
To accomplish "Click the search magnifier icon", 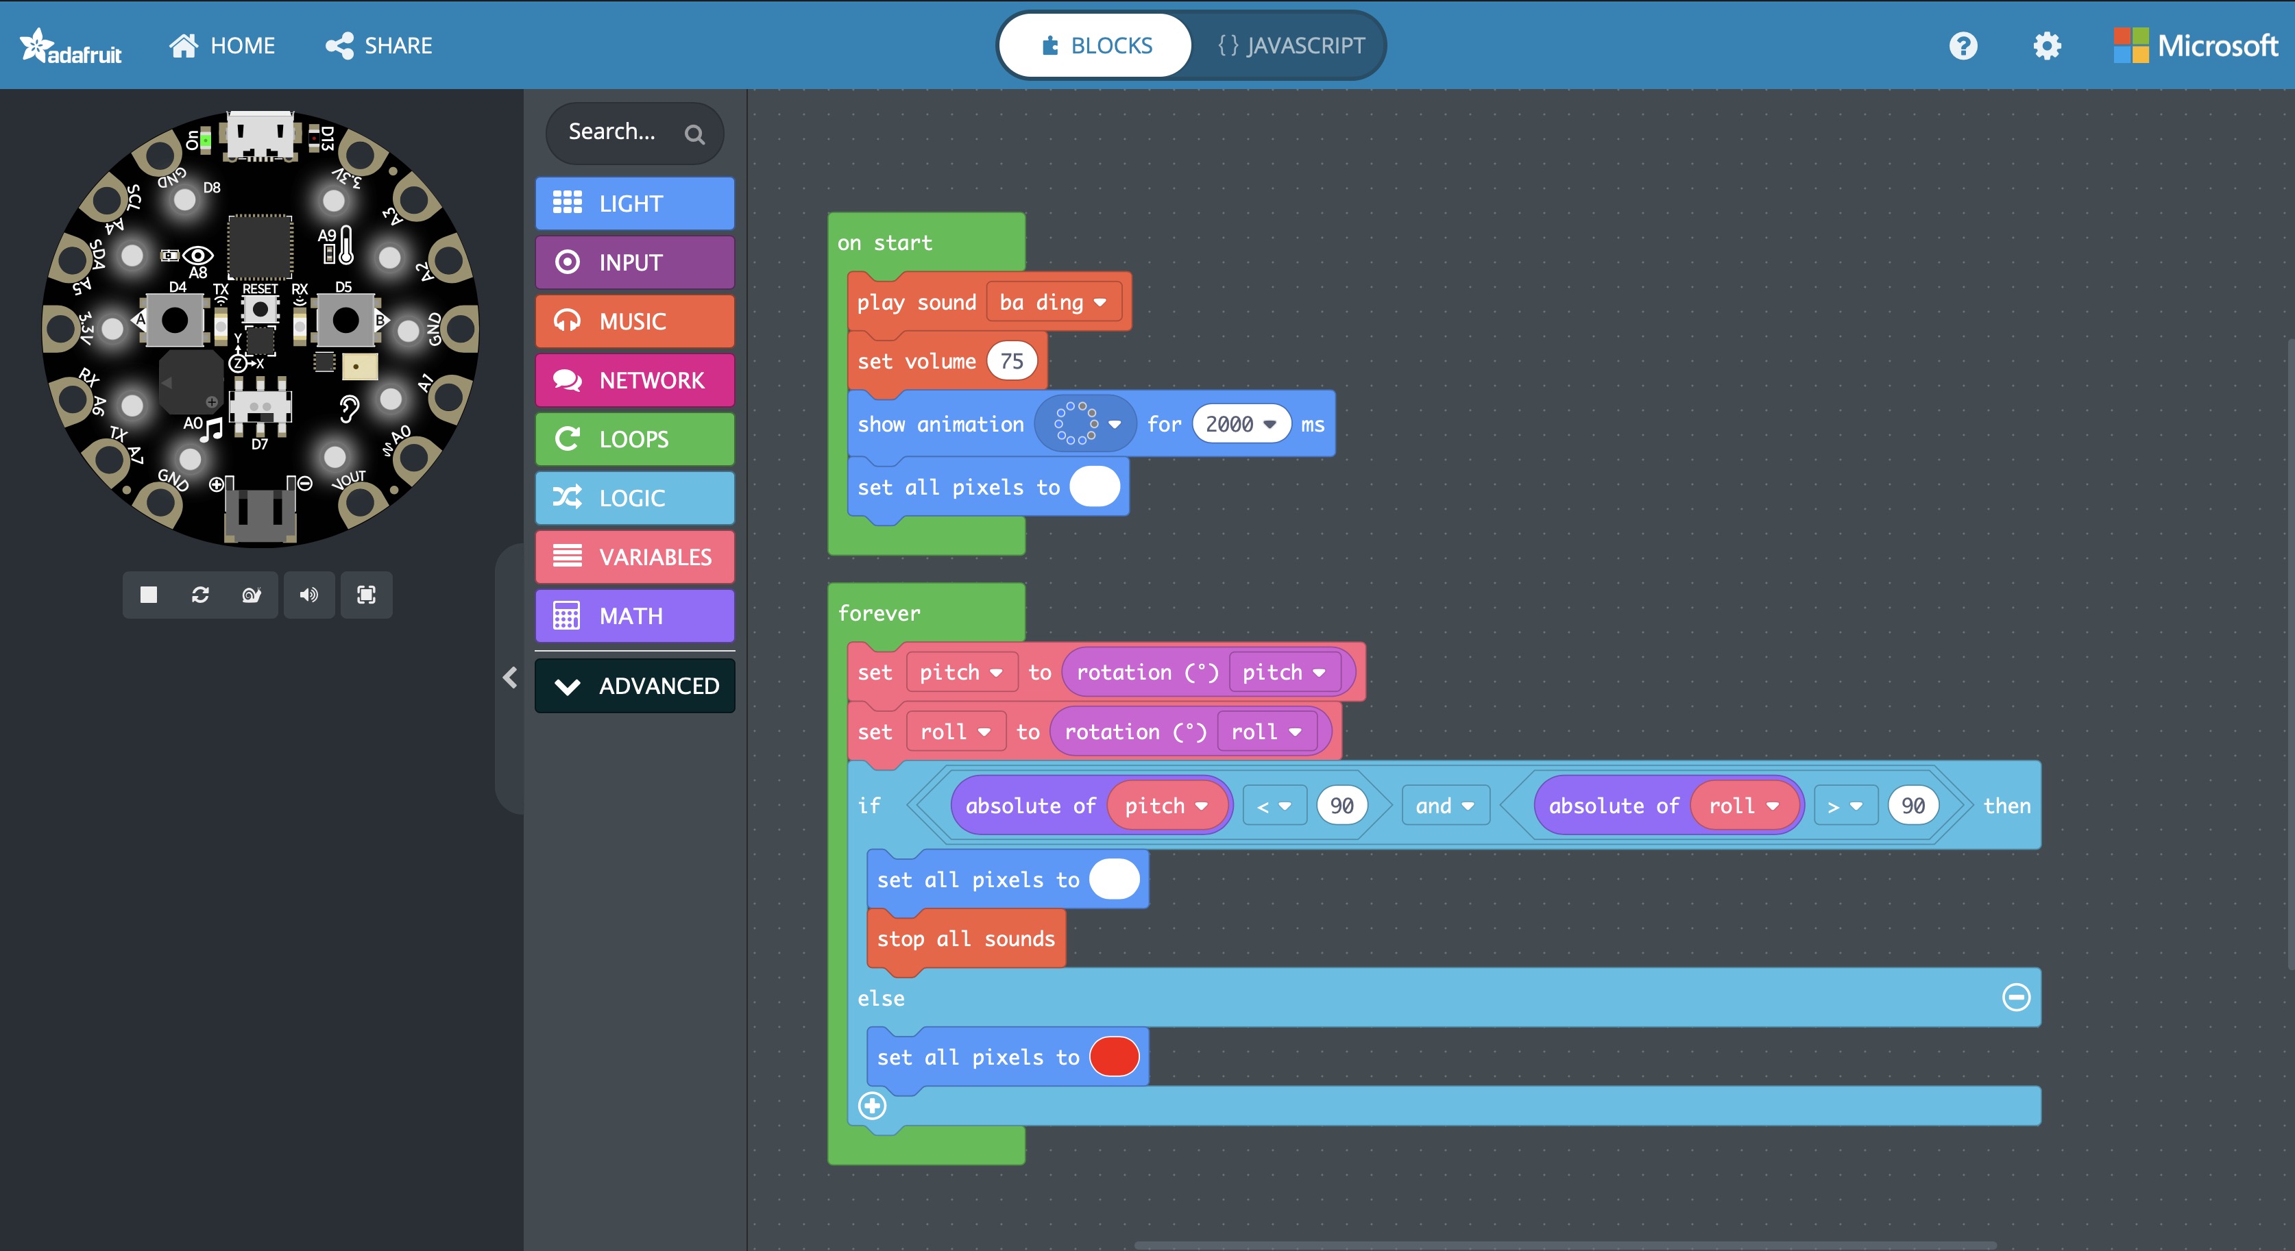I will tap(694, 134).
